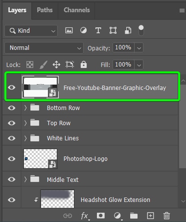Add a layer style with fx icon
This screenshot has width=186, height=222.
click(85, 216)
